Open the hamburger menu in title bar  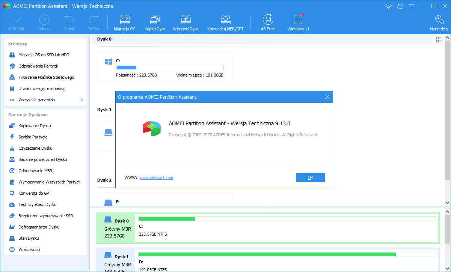[411, 6]
